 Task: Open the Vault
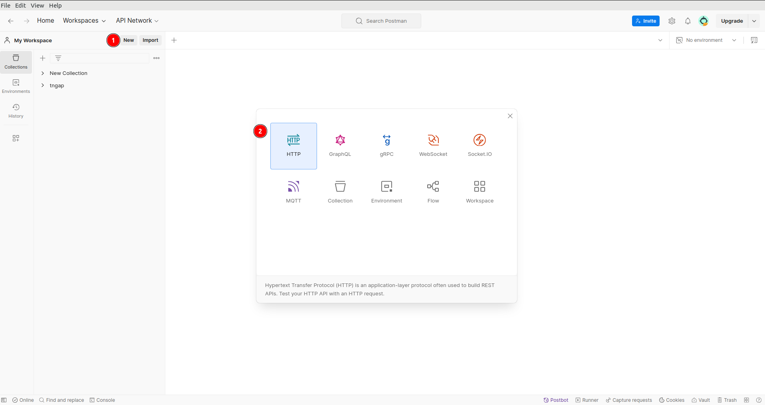(x=701, y=400)
